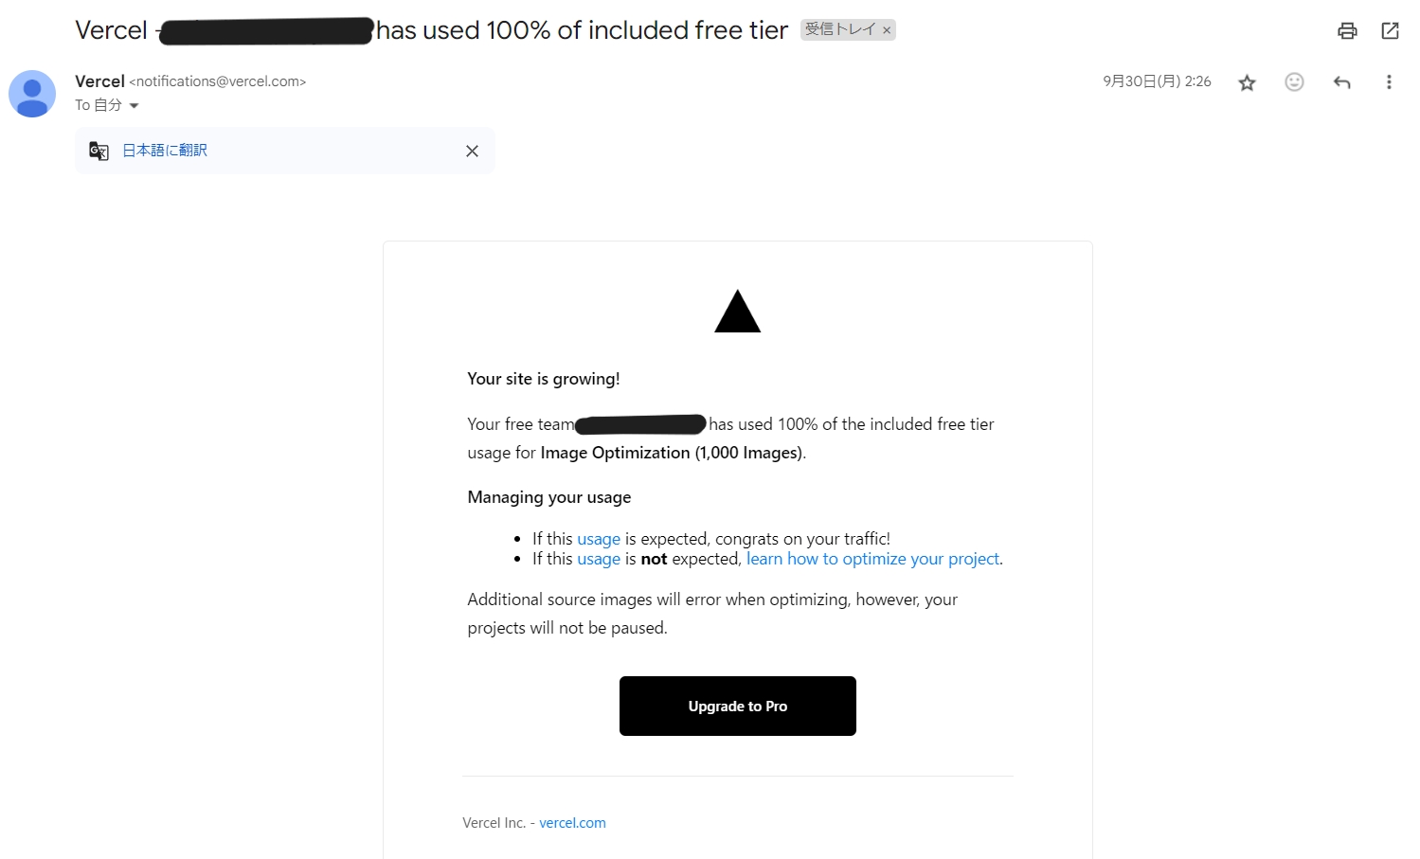The height and width of the screenshot is (859, 1420).
Task: Click the sender name Vercel
Action: [99, 81]
